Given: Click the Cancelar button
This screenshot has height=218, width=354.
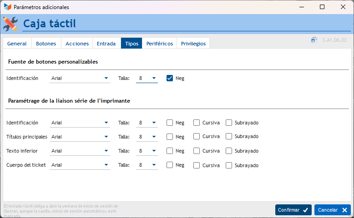Looking at the screenshot, I should [x=332, y=210].
